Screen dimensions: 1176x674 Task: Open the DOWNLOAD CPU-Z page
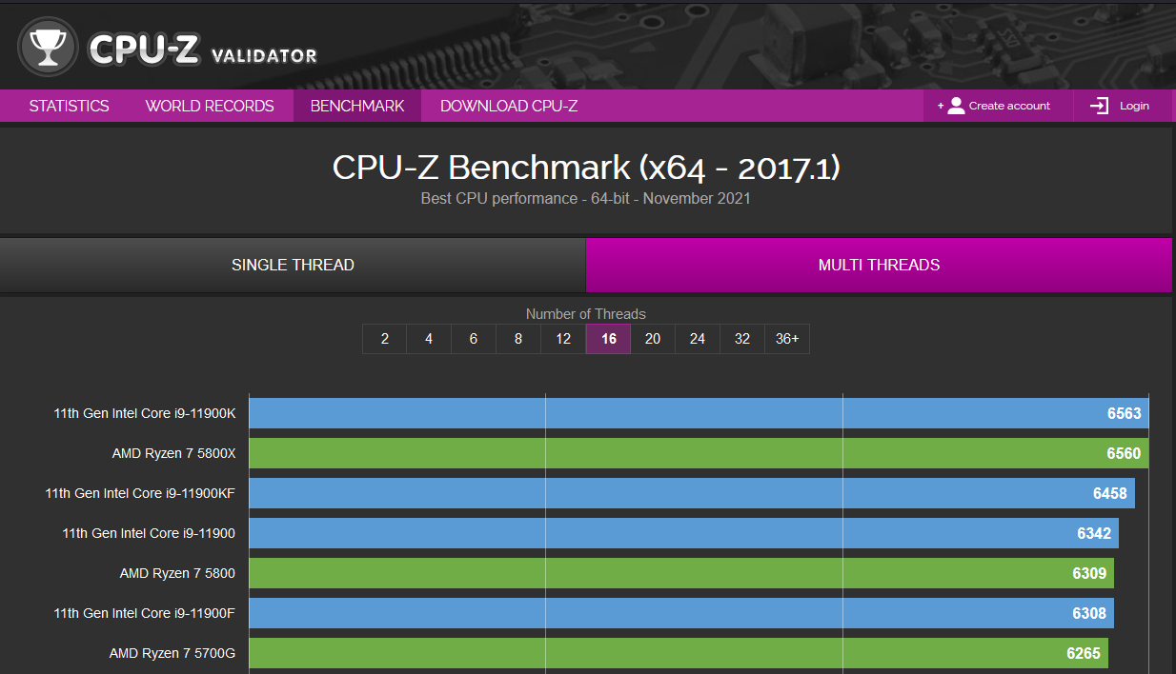pyautogui.click(x=508, y=105)
